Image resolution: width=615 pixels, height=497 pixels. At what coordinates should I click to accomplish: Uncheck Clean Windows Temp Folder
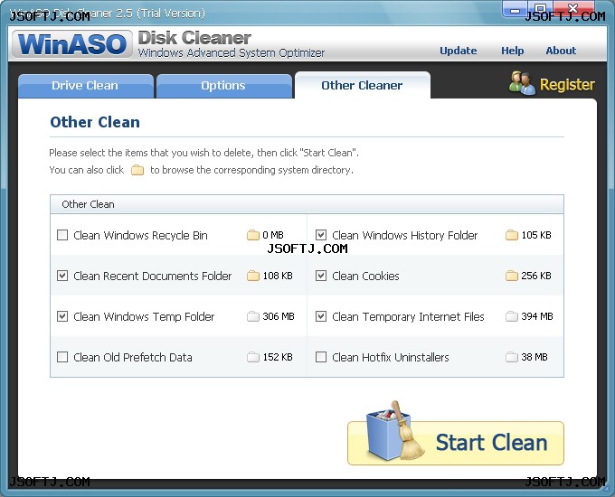62,316
